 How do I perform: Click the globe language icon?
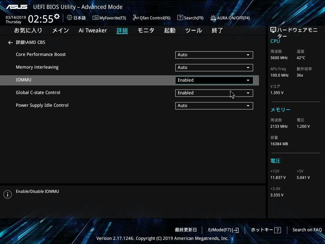[x=70, y=18]
